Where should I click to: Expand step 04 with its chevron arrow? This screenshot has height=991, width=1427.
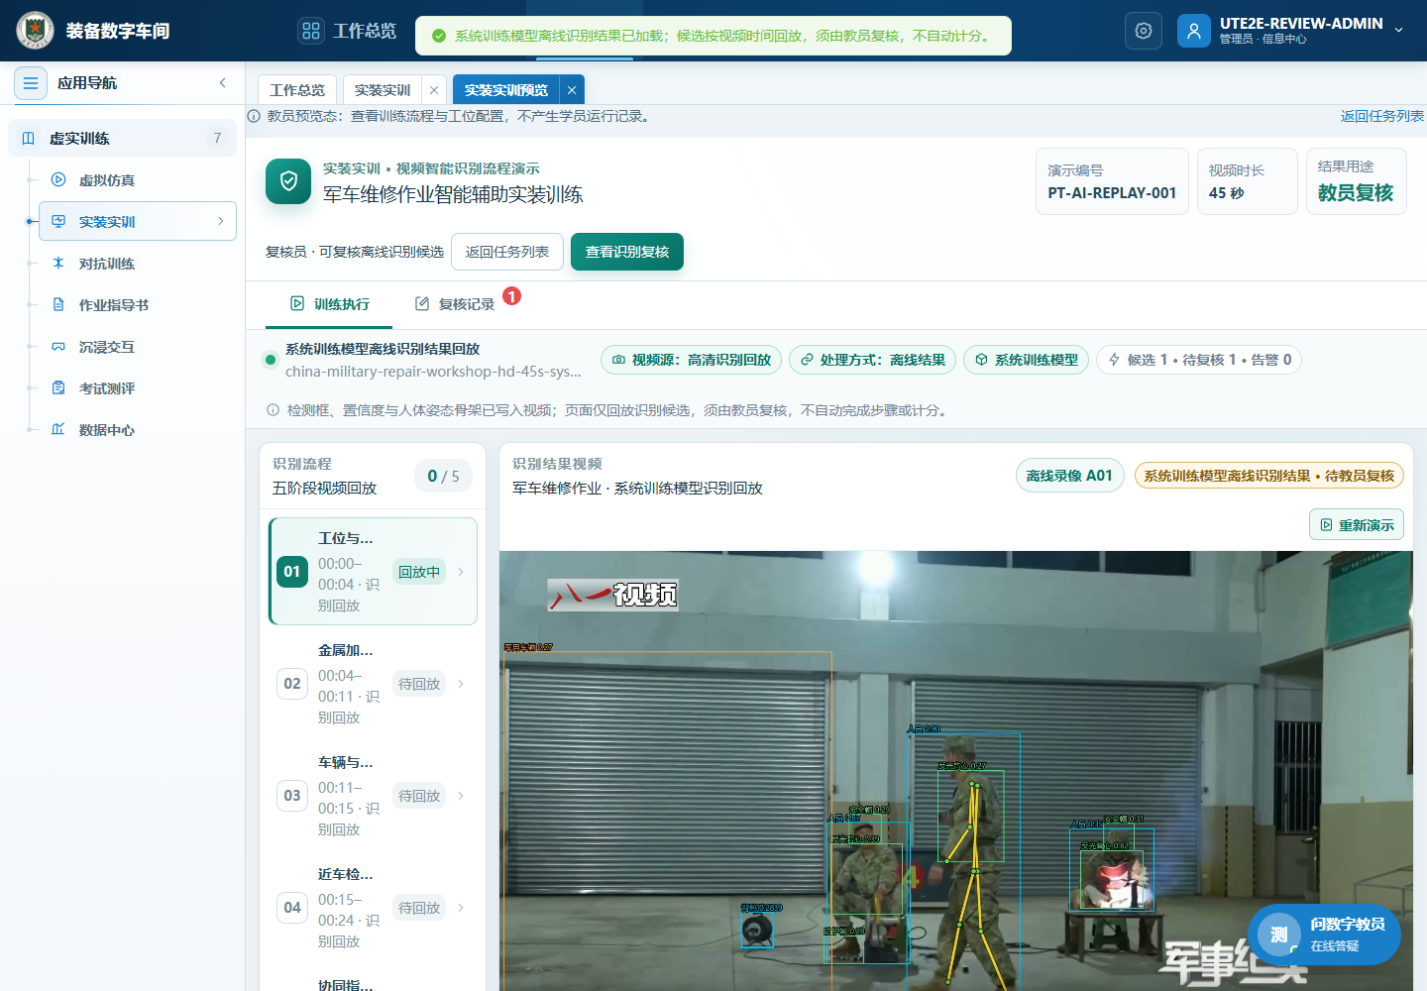click(x=461, y=908)
